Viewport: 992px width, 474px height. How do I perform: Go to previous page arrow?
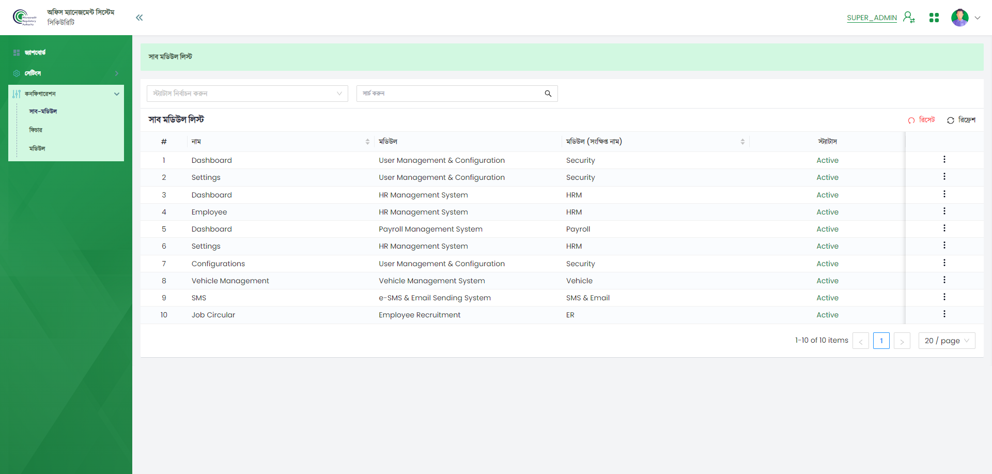861,341
